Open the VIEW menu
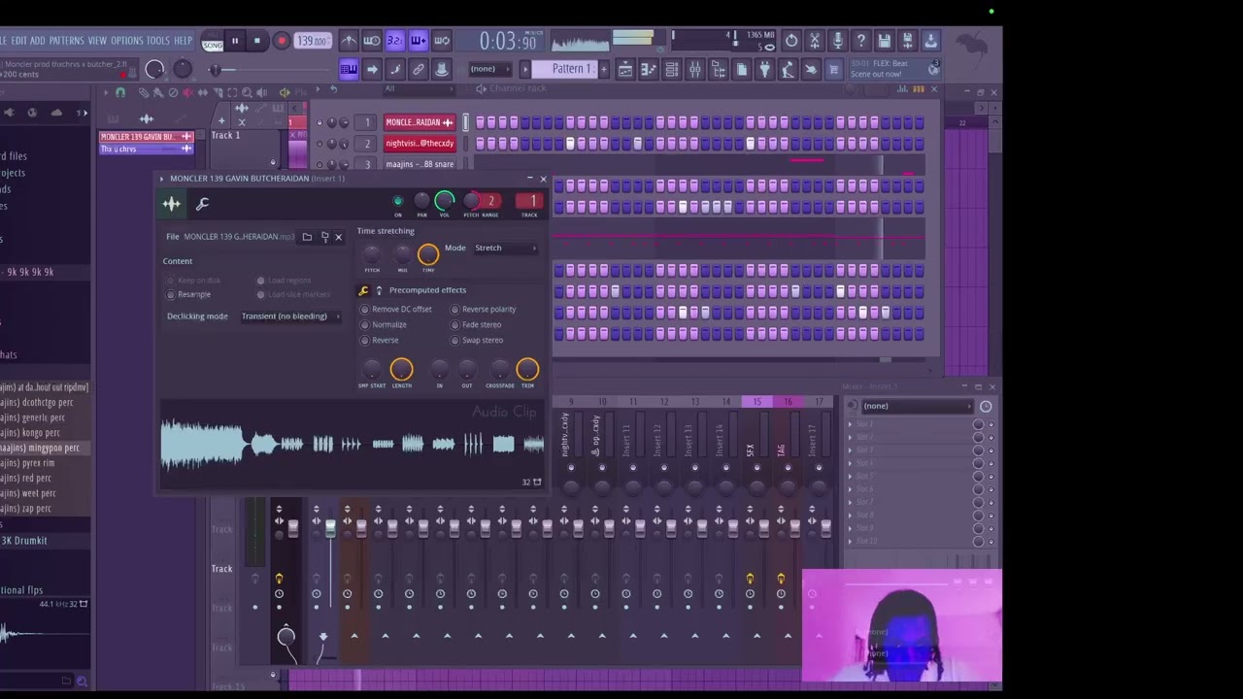Screen dimensions: 1243x699 (x=97, y=41)
